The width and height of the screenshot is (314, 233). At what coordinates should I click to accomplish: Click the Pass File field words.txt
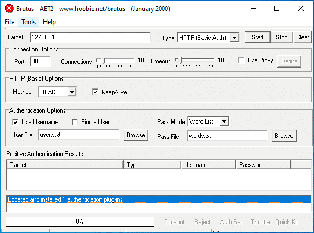coord(228,136)
